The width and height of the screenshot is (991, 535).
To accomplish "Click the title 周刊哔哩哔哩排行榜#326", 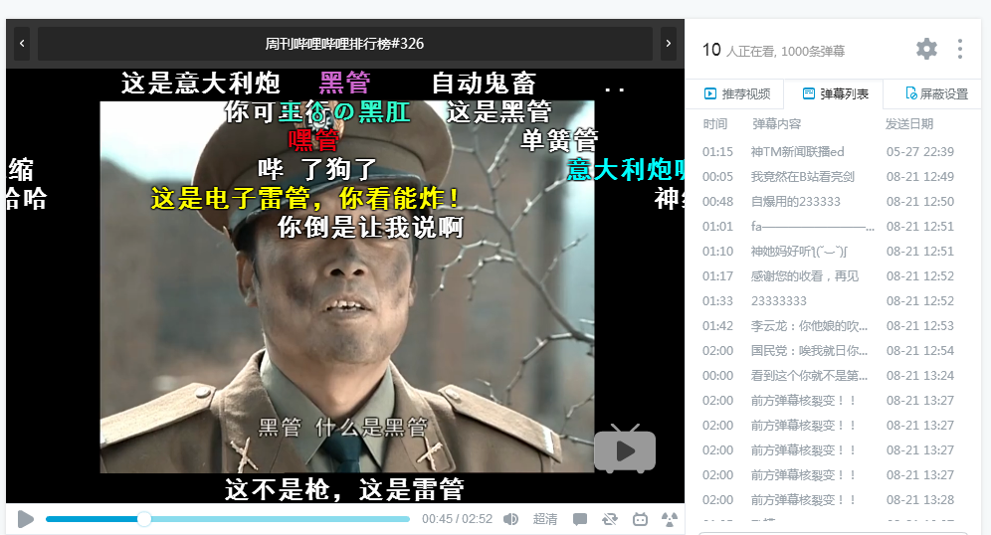I will (x=344, y=44).
